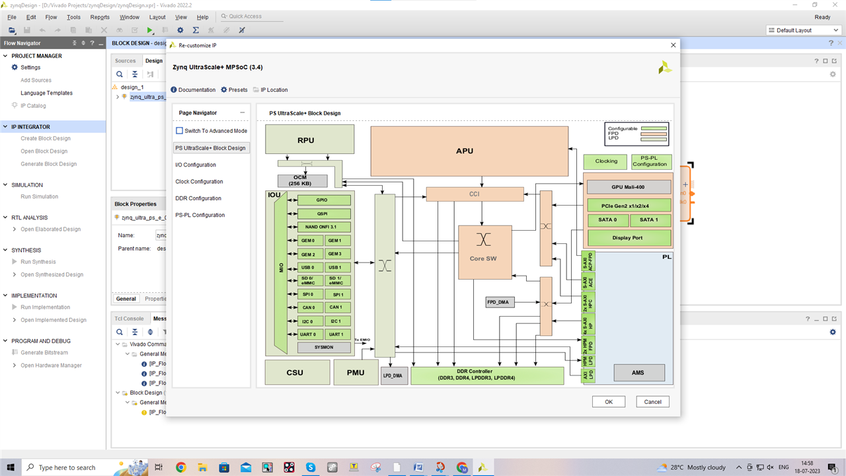Viewport: 846px width, 476px height.
Task: Switch to Sources tab
Action: click(126, 61)
